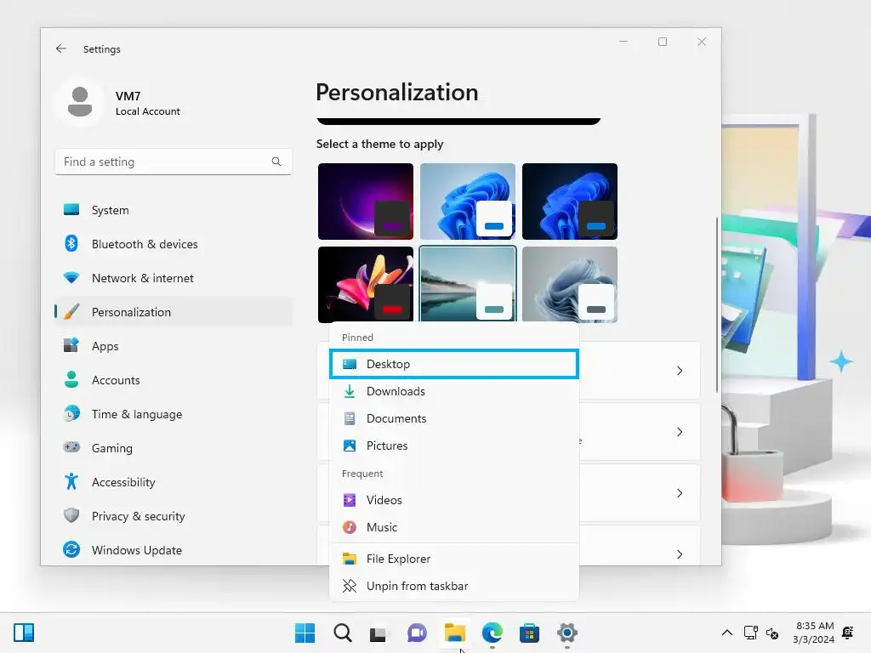Viewport: 871px width, 653px height.
Task: Expand the second settings row chevron
Action: (680, 432)
